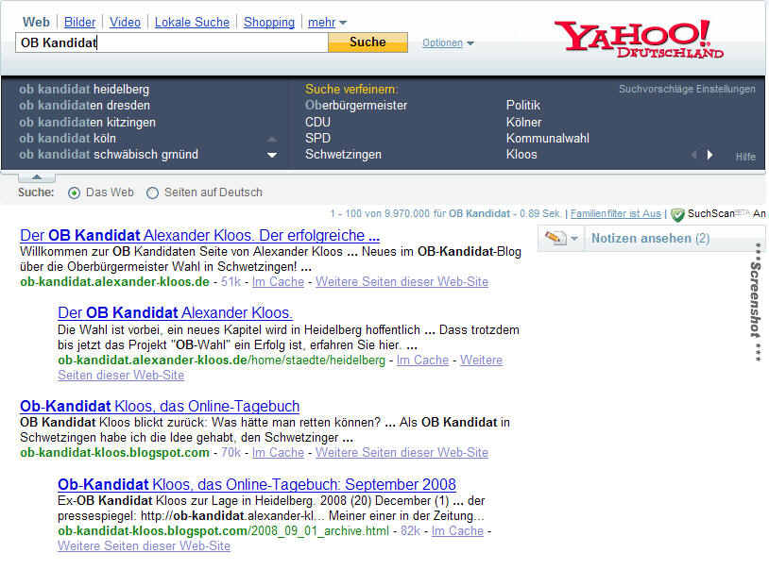Refine search with 'Oberbürgermeister'
The height and width of the screenshot is (570, 769).
[x=356, y=106]
